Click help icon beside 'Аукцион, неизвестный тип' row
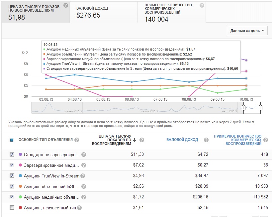This screenshot has height=217, width=272. point(79,208)
